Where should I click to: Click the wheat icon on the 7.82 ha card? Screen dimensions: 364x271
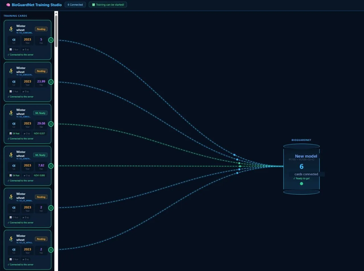pos(11,155)
